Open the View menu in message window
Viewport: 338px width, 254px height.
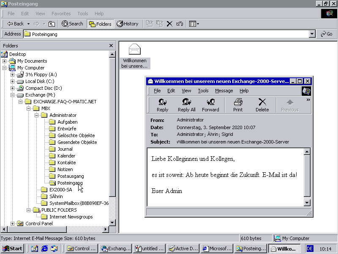pos(186,91)
